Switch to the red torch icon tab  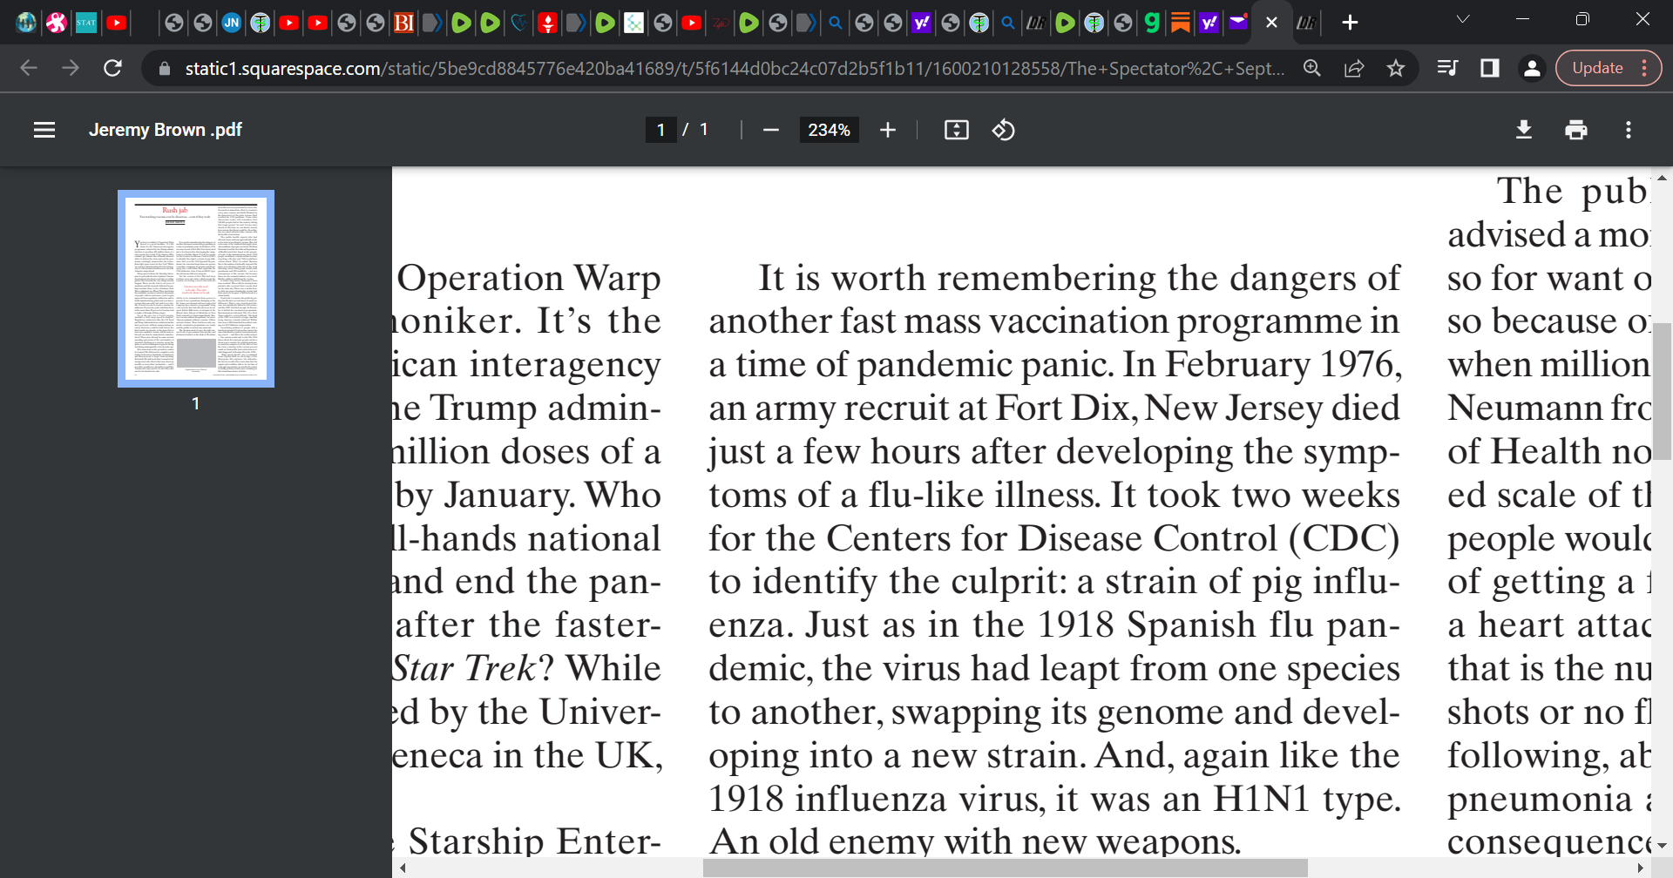[x=547, y=23]
